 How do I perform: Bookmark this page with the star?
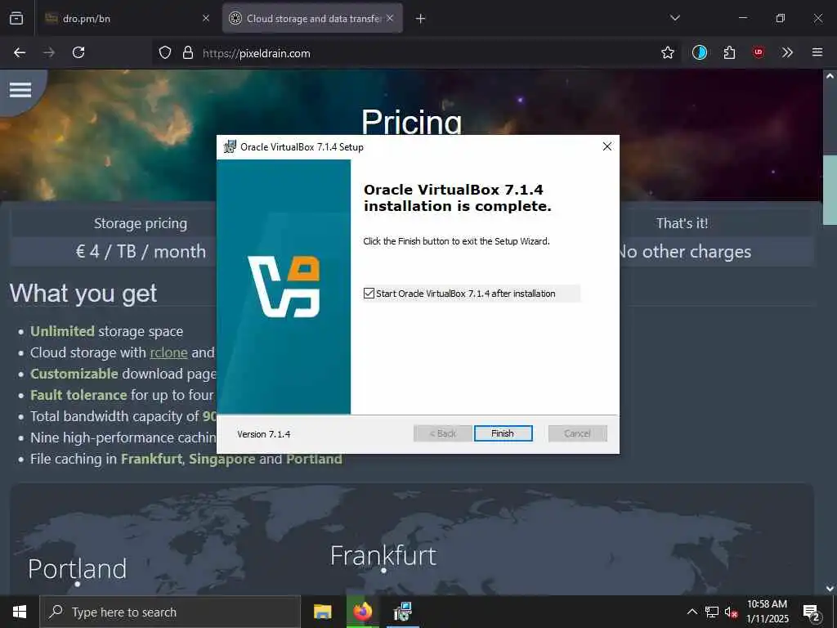667,53
